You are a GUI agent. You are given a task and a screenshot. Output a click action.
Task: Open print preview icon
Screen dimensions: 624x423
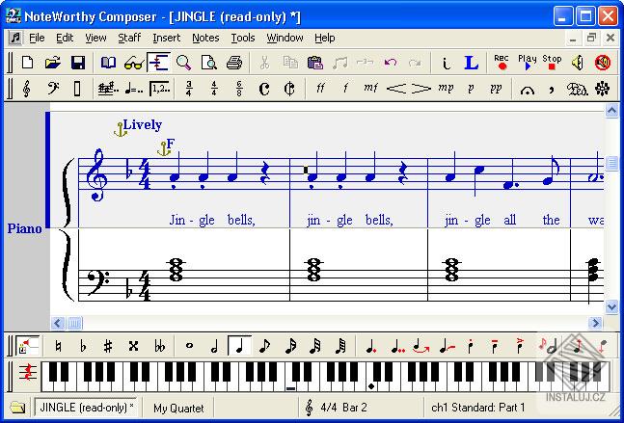(x=208, y=63)
